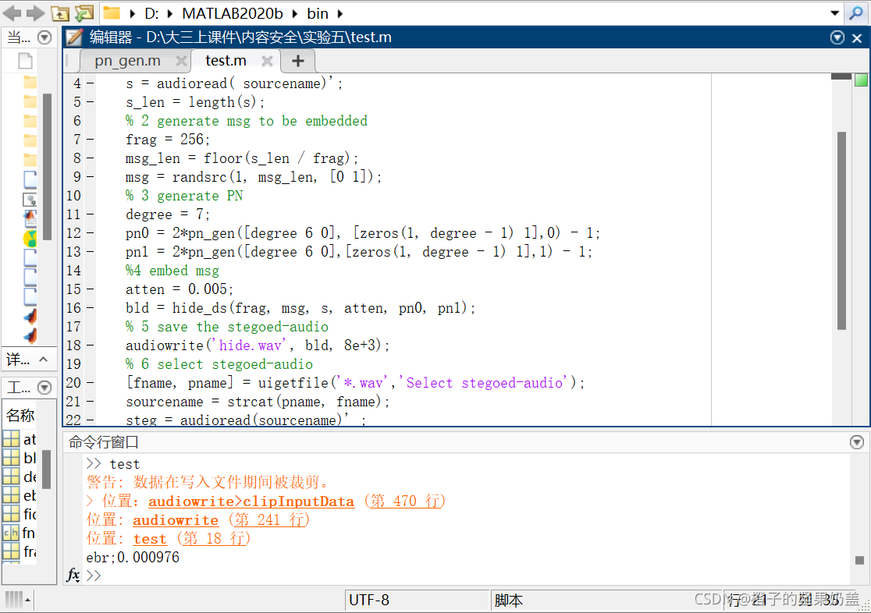The image size is (871, 613).
Task: Open the current folder panel actions menu
Action: pos(44,37)
